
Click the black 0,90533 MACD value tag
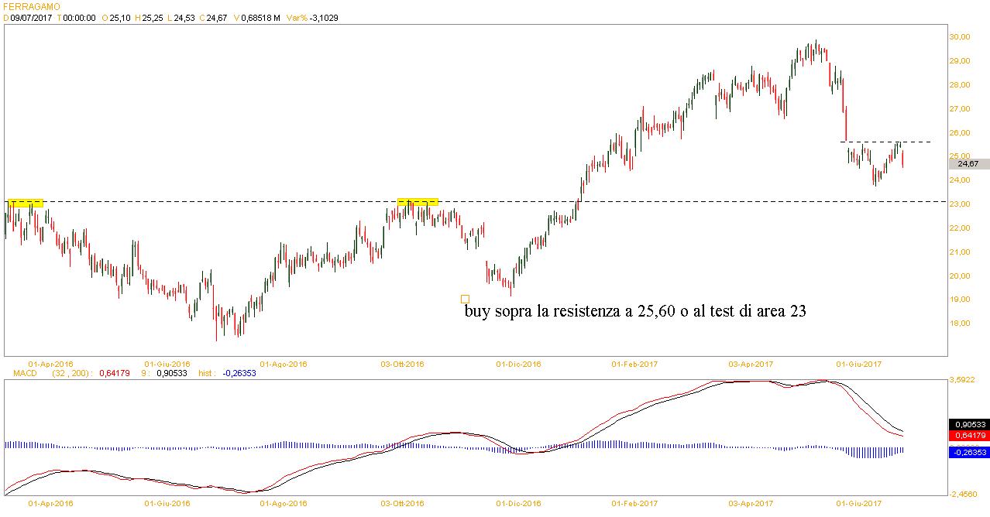[968, 424]
